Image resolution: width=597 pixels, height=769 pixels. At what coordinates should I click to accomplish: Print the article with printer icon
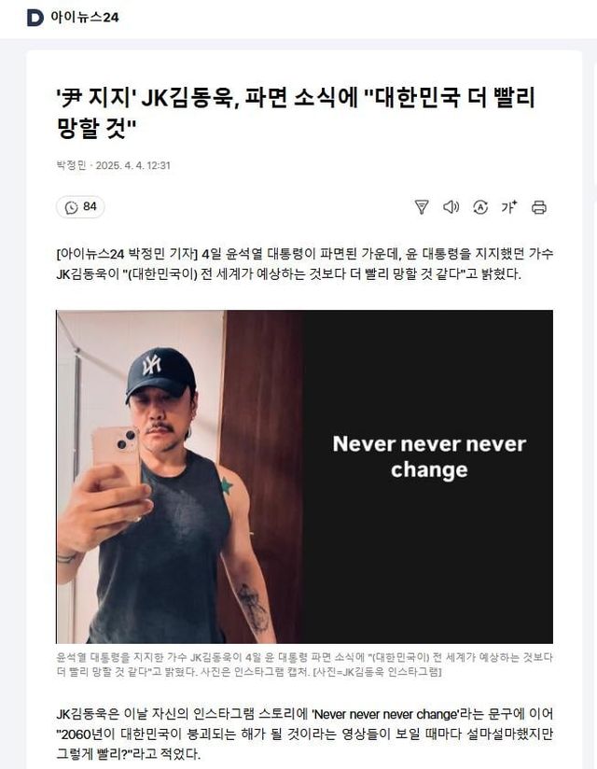tap(539, 207)
